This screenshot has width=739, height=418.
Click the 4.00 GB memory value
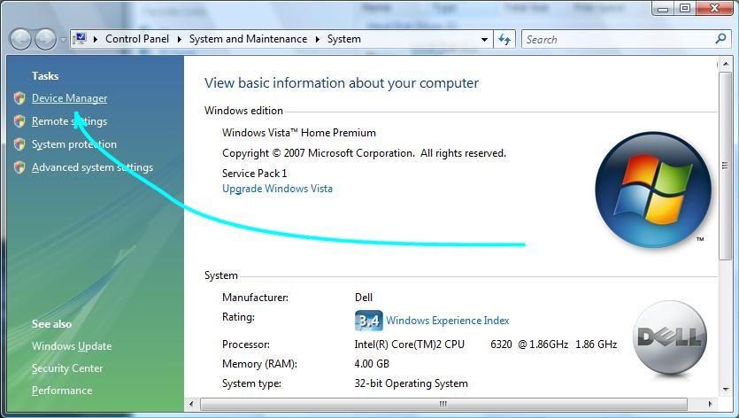coord(372,364)
